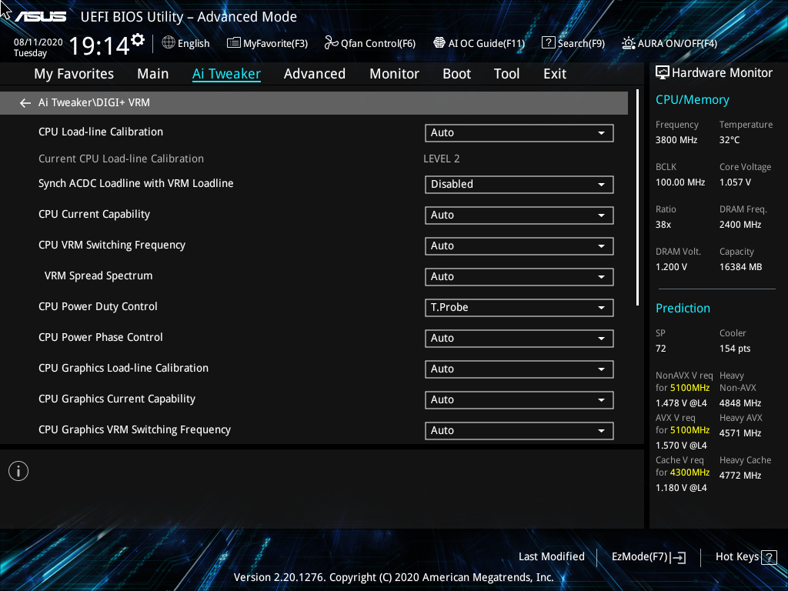Viewport: 788px width, 591px height.
Task: Go to the Monitor tab
Action: (394, 74)
